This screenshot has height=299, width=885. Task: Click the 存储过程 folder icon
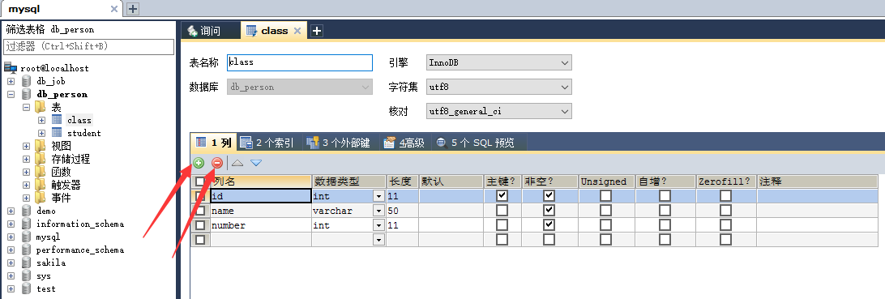coord(41,159)
